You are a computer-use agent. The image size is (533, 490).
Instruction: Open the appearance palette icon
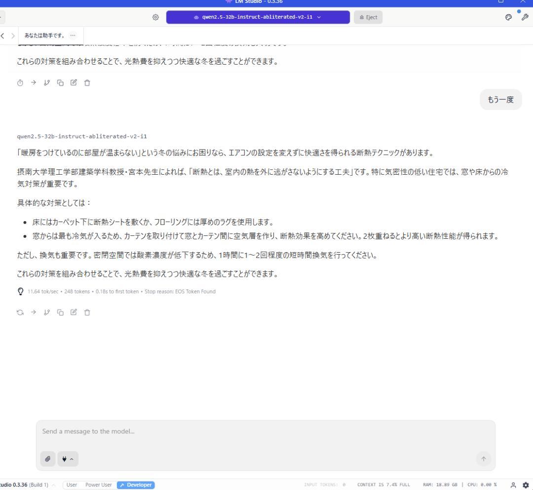coord(508,17)
